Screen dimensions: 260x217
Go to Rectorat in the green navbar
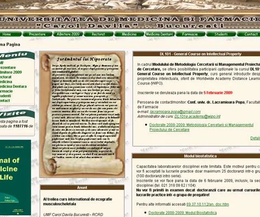[99, 34]
